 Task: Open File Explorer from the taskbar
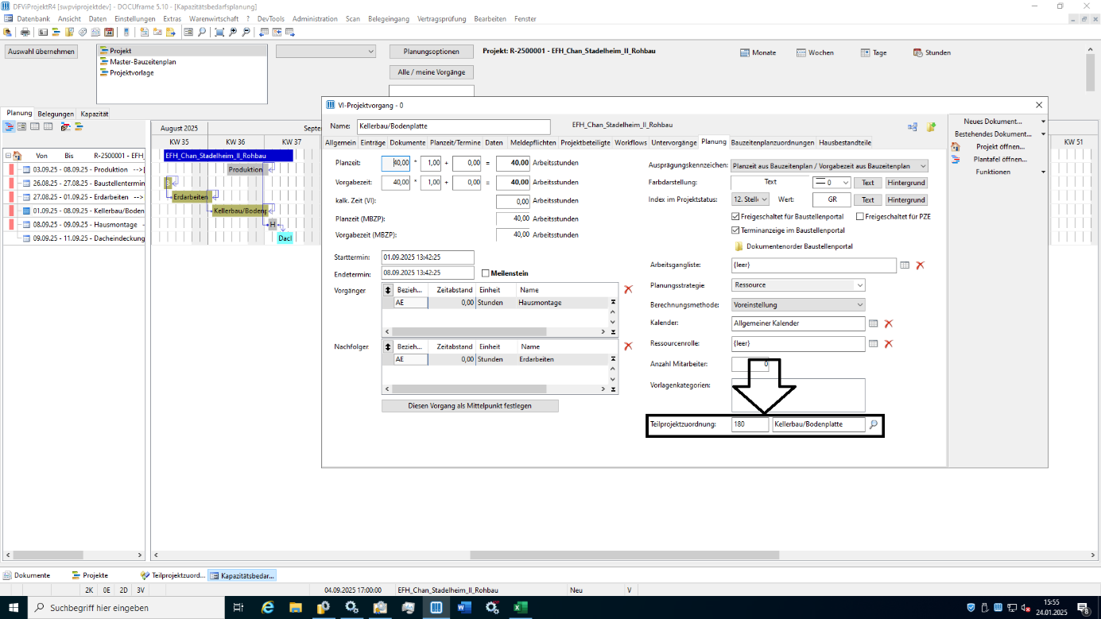[296, 608]
